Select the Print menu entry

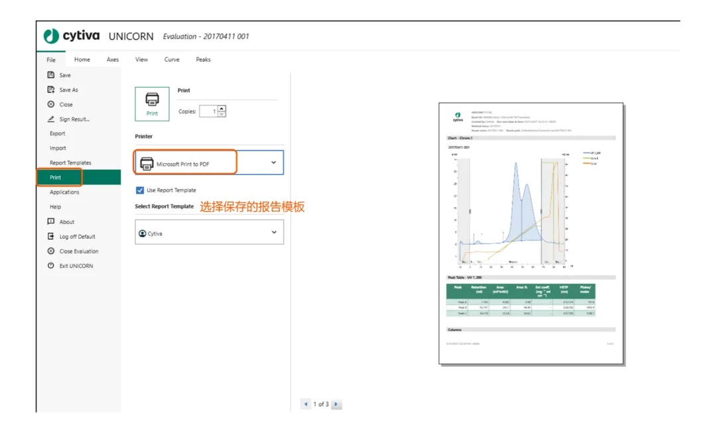78,177
